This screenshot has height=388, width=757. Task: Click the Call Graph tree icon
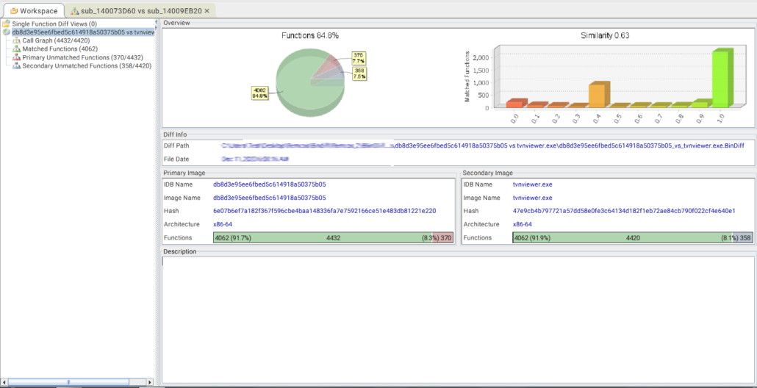click(x=17, y=41)
